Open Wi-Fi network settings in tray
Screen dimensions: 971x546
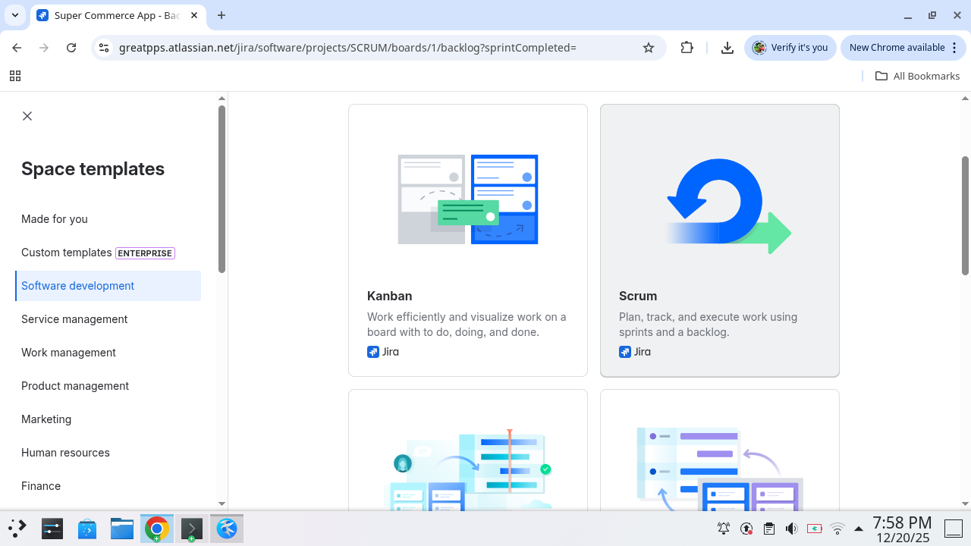[x=837, y=529]
